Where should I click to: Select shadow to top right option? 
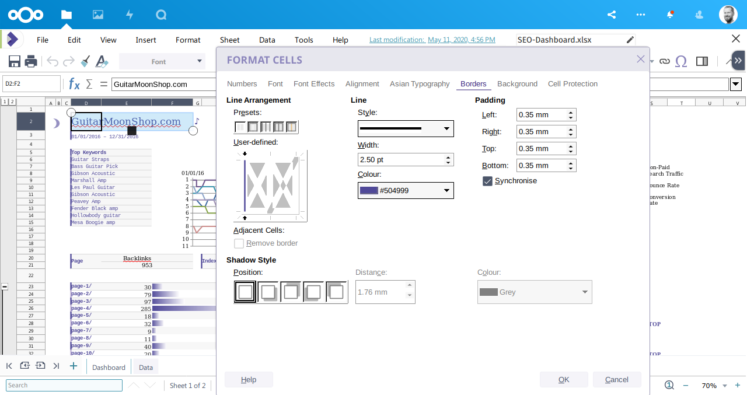[291, 292]
